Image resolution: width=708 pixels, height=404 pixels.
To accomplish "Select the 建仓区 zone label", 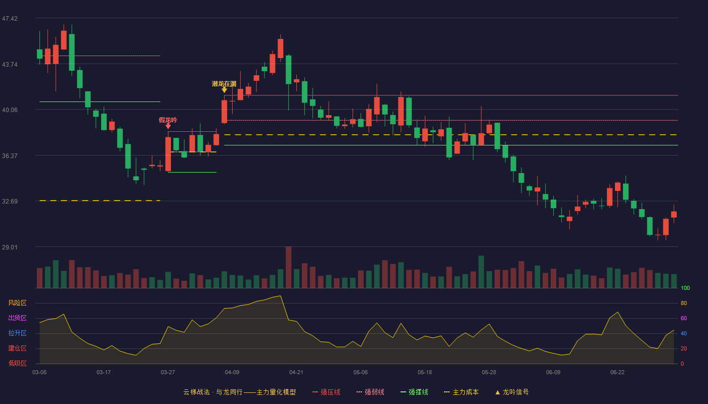I will pyautogui.click(x=17, y=348).
